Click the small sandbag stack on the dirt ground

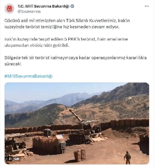80,155
